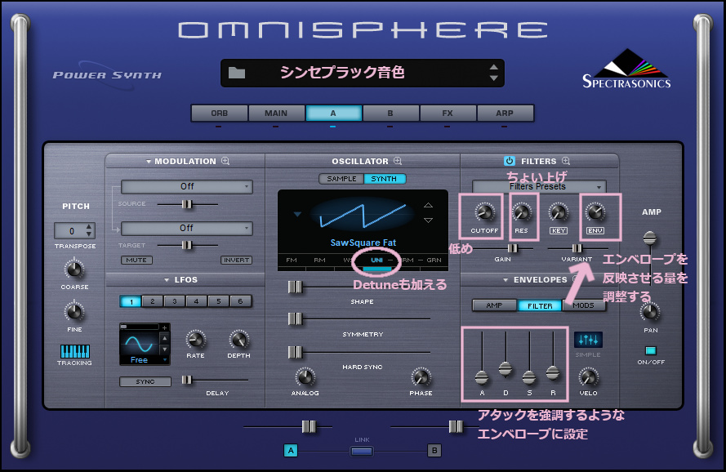This screenshot has width=726, height=472.
Task: Click the Simple envelope mode icon
Action: (588, 340)
